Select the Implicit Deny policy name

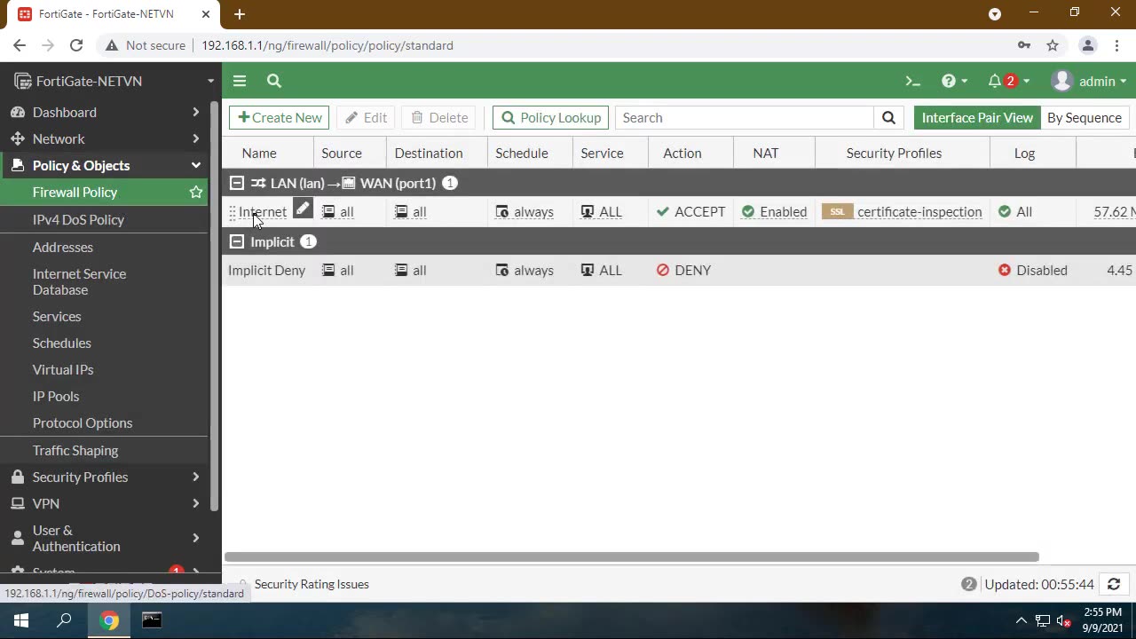pyautogui.click(x=266, y=270)
